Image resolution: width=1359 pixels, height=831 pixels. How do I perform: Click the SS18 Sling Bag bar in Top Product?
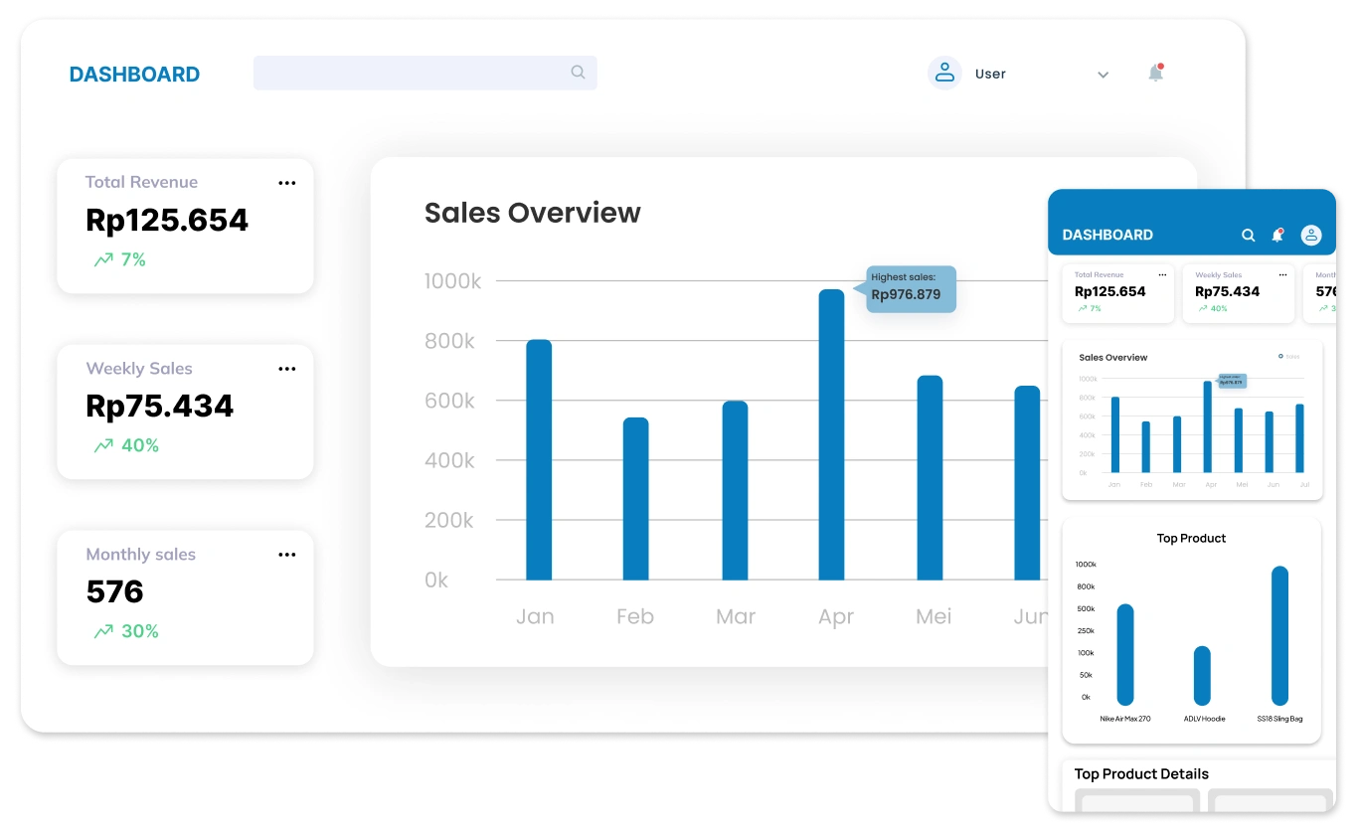1279,636
